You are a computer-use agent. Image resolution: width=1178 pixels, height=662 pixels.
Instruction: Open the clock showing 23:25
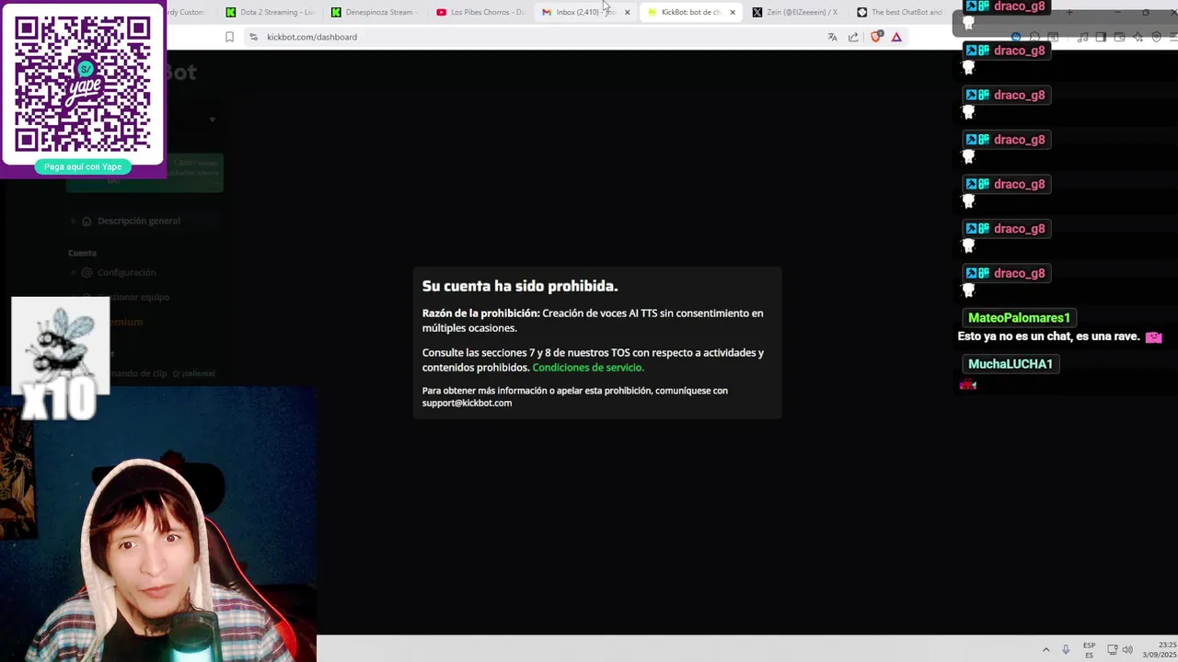[x=1160, y=649]
